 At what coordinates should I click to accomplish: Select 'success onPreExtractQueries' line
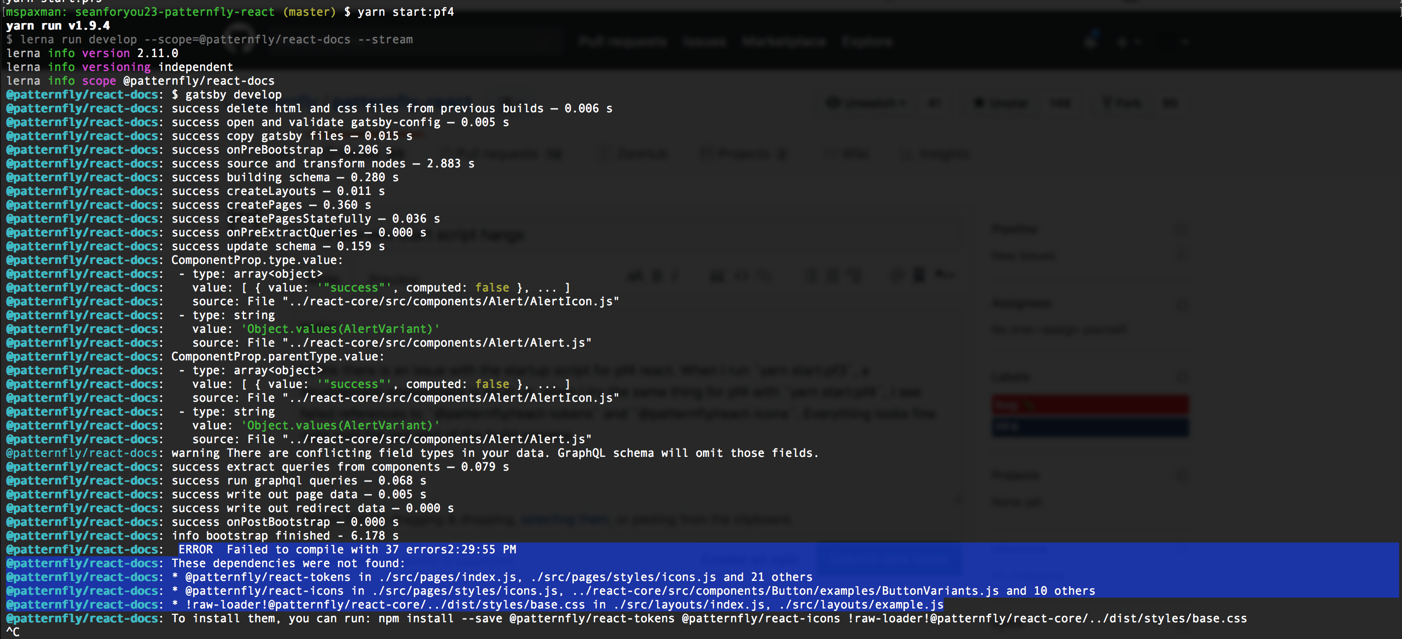point(217,233)
